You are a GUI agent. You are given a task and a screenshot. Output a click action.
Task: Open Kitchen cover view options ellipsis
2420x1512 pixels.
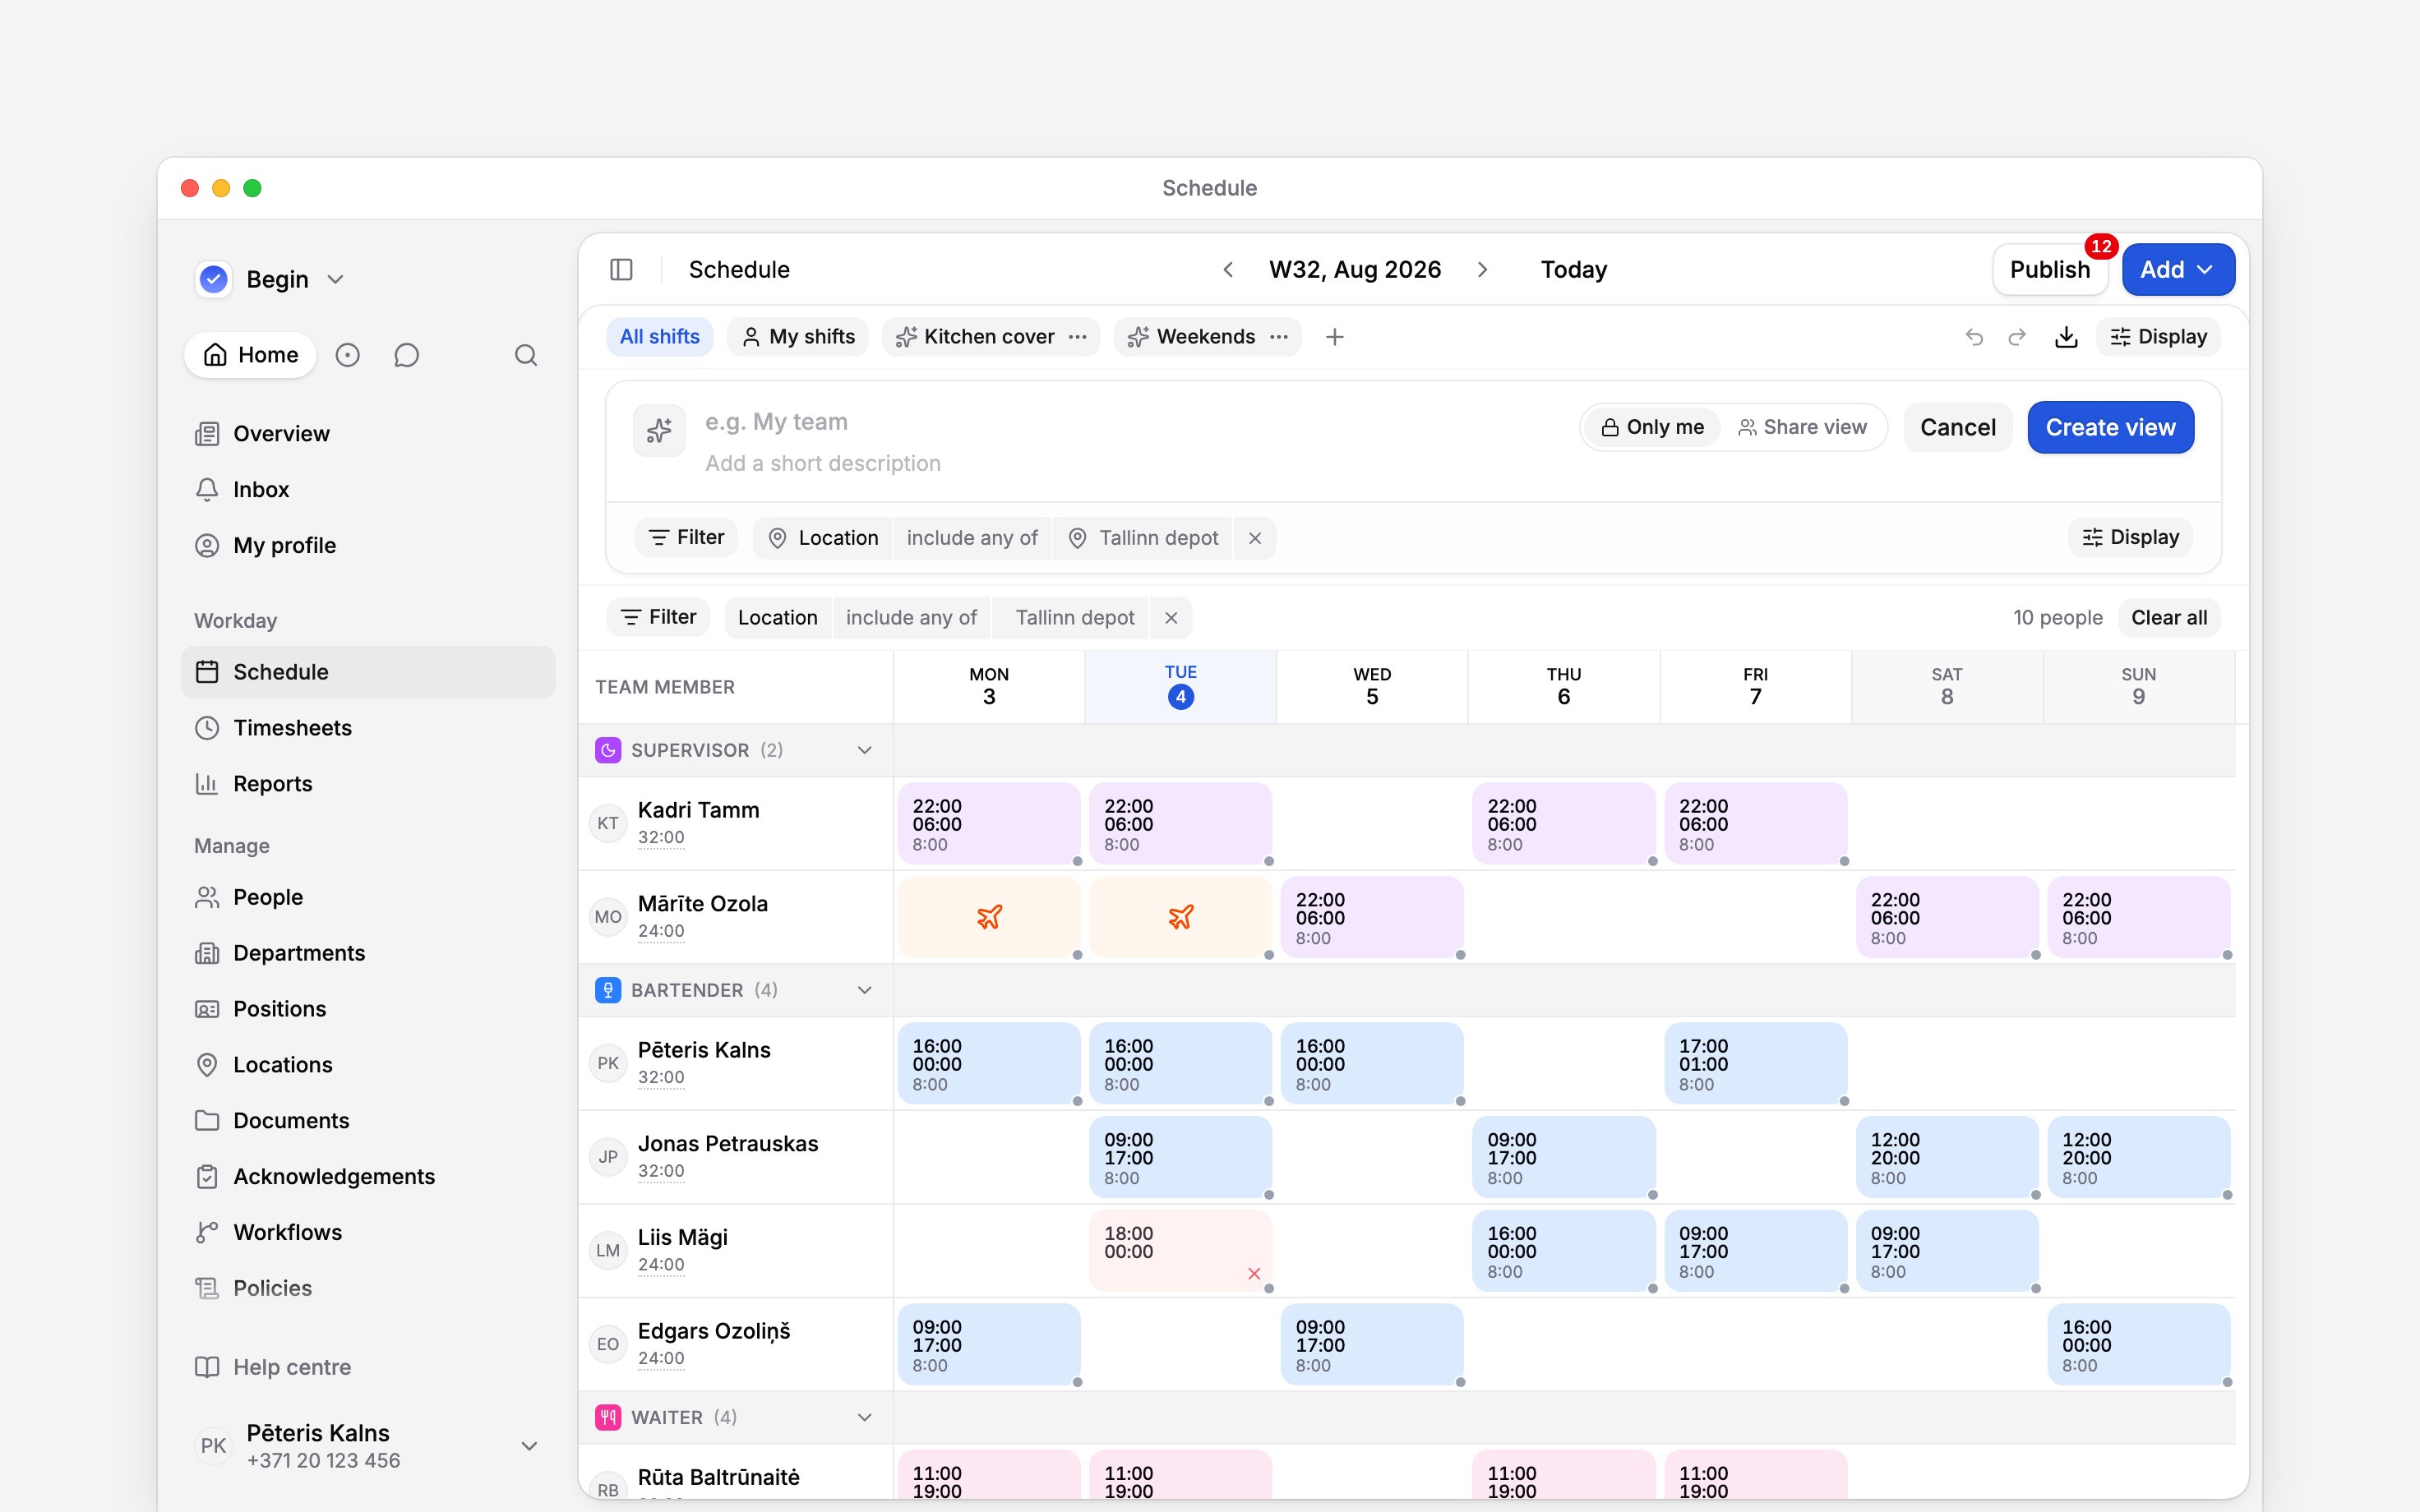pos(1077,337)
